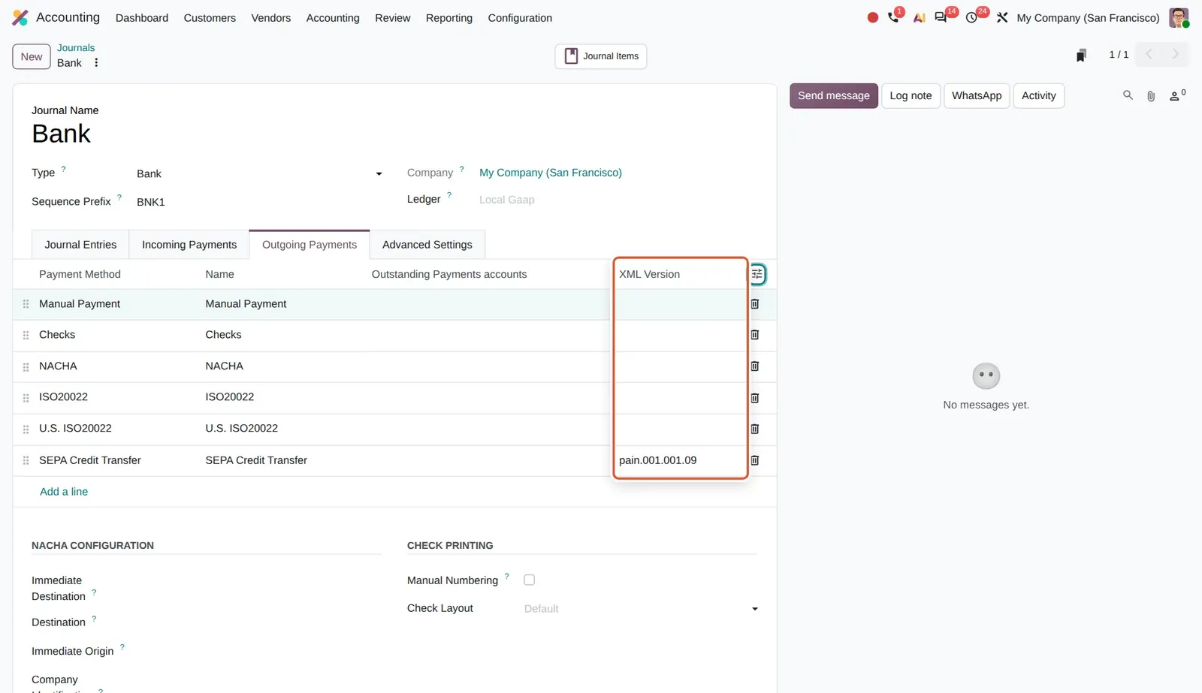The height and width of the screenshot is (693, 1202).
Task: Open the activities clock icon
Action: 971,17
